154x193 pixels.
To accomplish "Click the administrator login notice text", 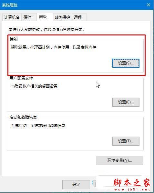I will [46, 30].
